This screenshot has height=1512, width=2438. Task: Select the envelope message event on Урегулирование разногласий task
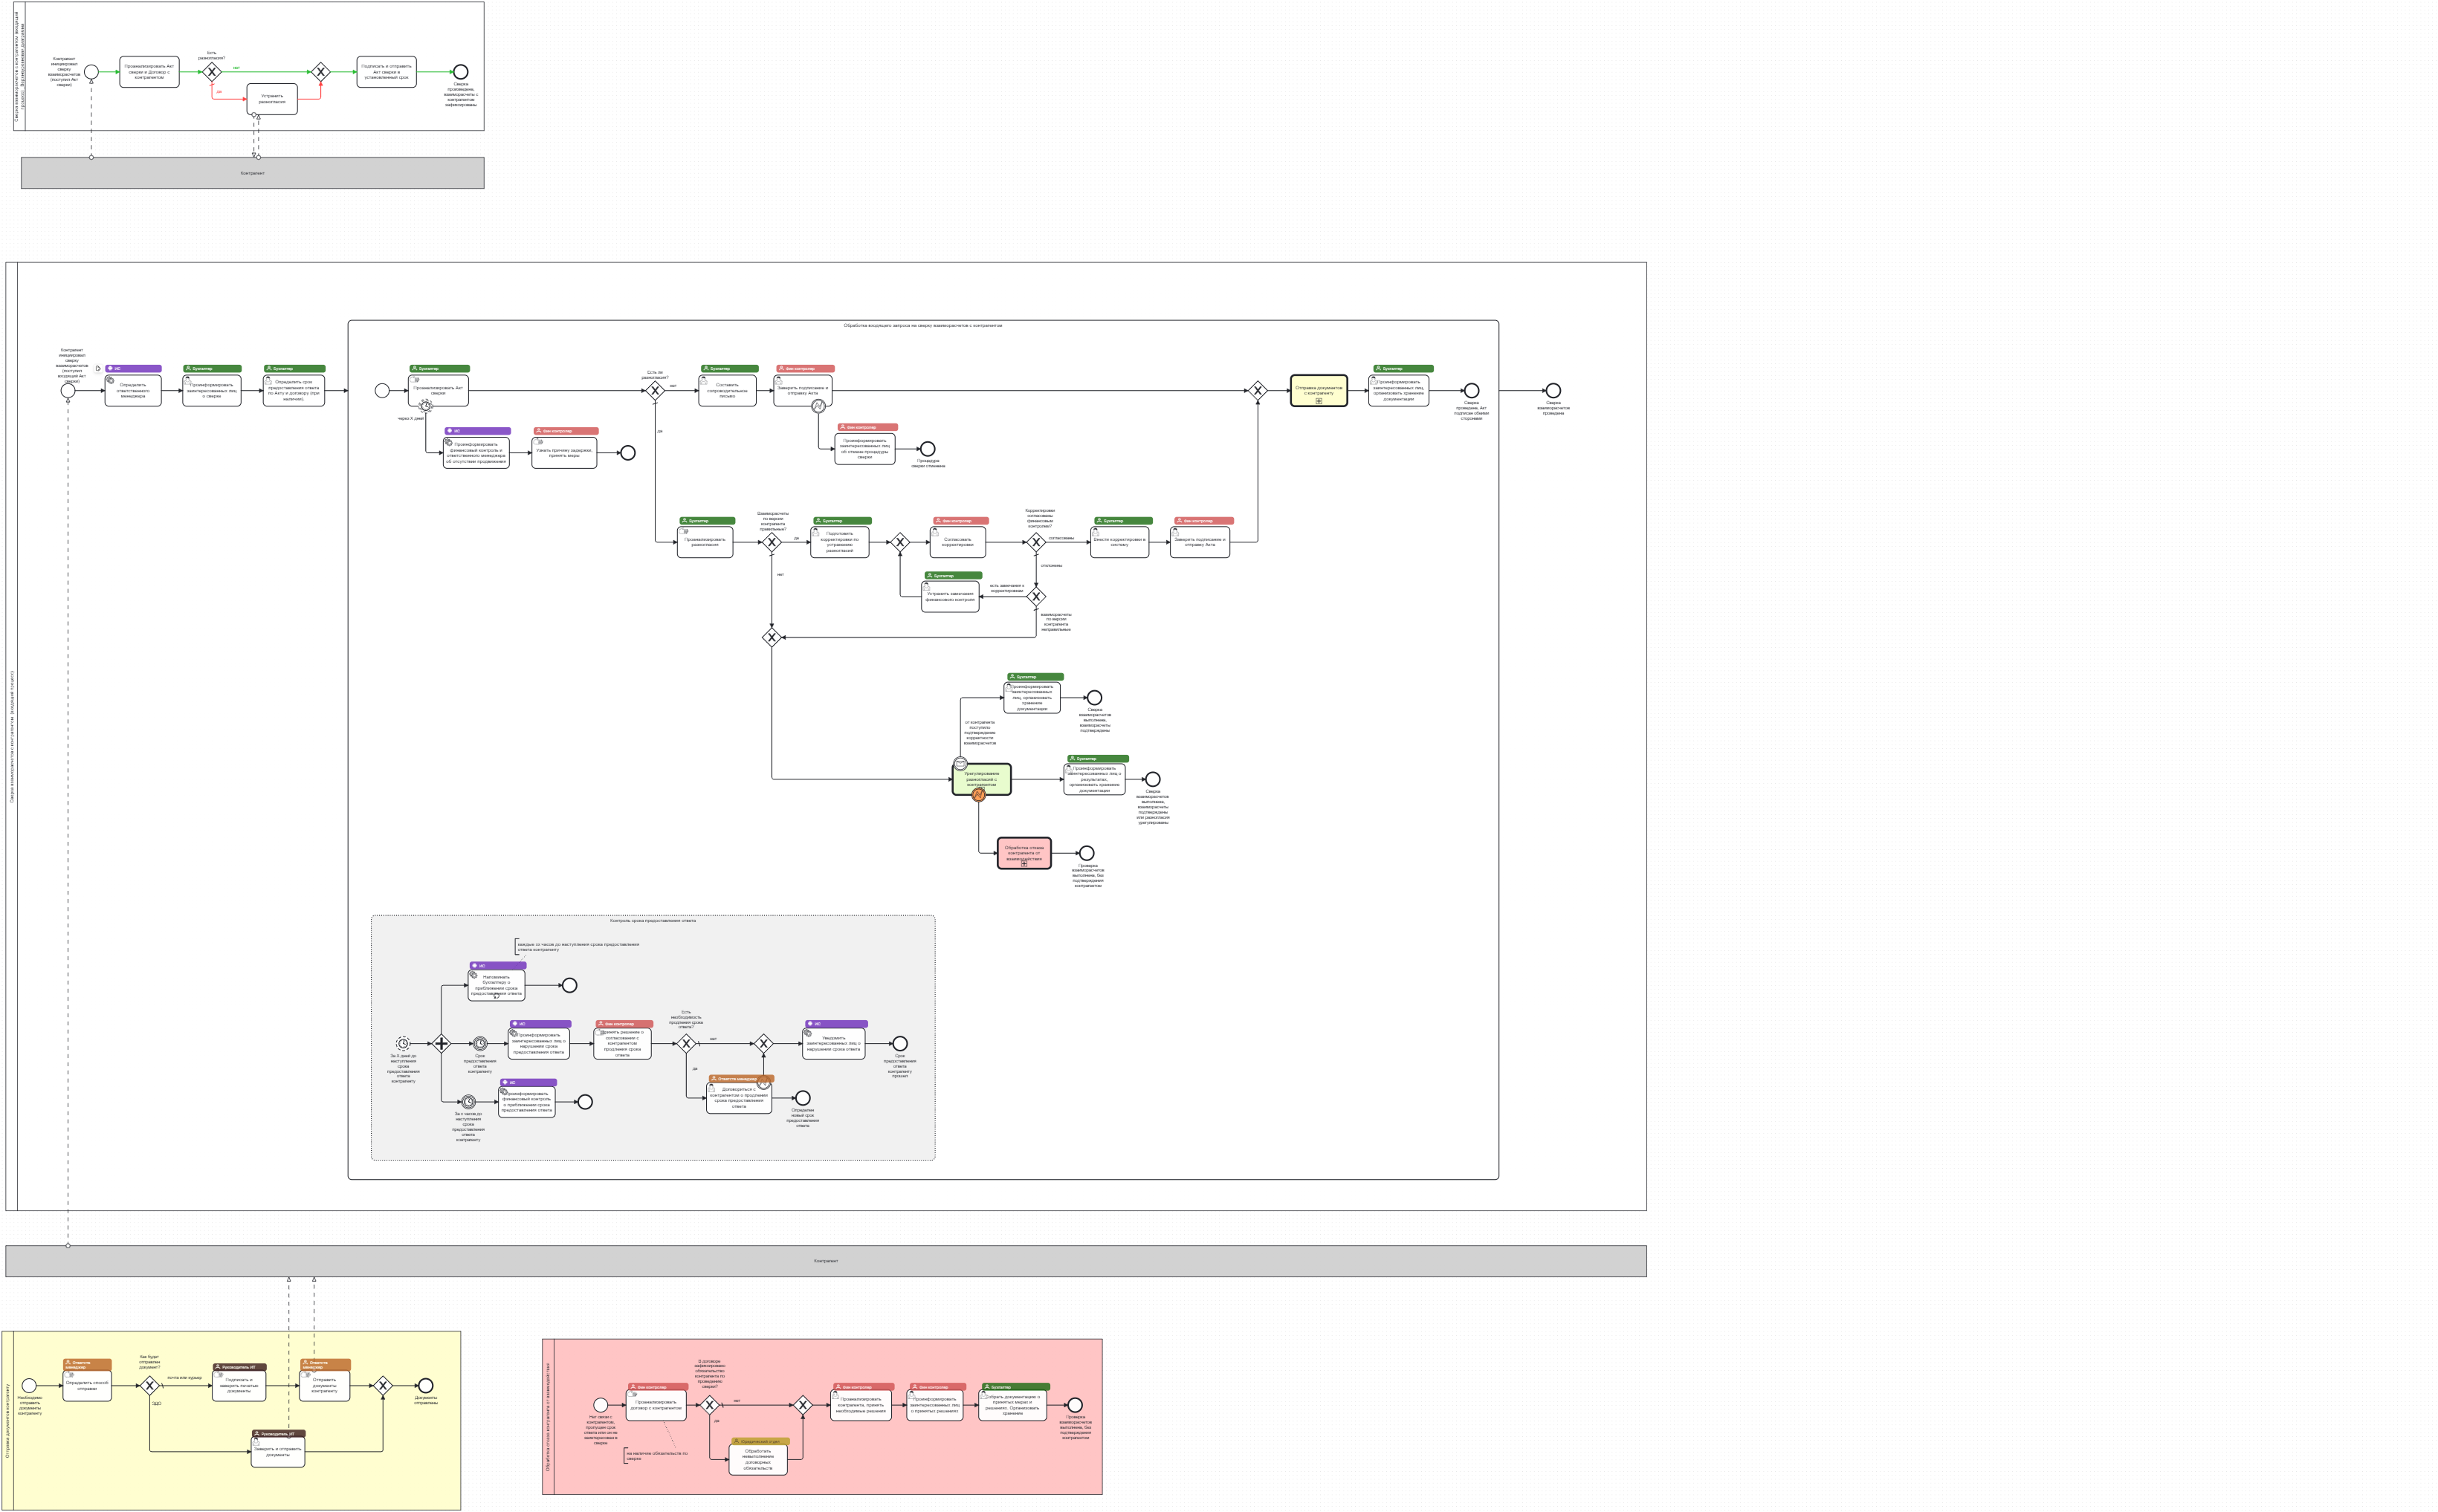[x=960, y=764]
